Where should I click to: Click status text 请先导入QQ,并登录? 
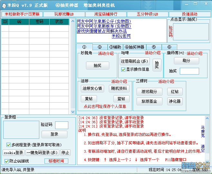click(x=18, y=170)
